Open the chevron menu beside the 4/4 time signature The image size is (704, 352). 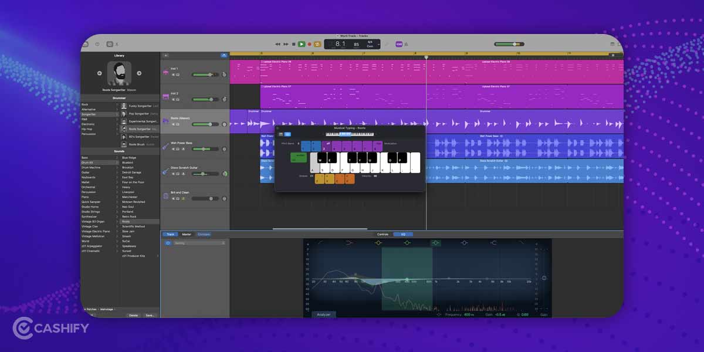point(378,43)
